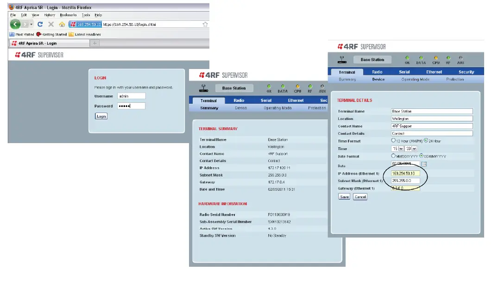Screen dimensions: 492x289
Task: Select Serial tab in Terminal Summary window
Action: pos(266,101)
